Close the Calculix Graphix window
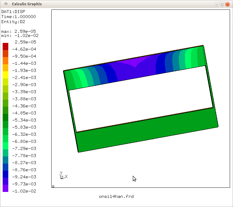Screen dimensions: 233x207 [x=227, y=4]
